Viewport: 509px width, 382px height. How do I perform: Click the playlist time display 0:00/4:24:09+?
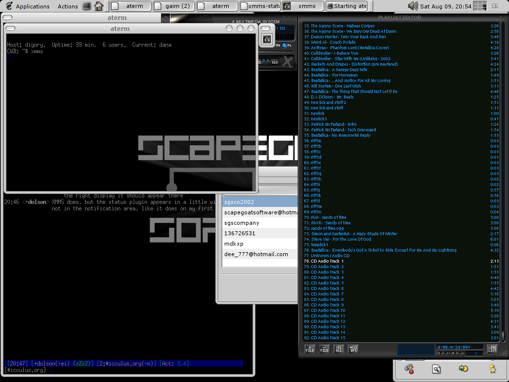pyautogui.click(x=459, y=347)
